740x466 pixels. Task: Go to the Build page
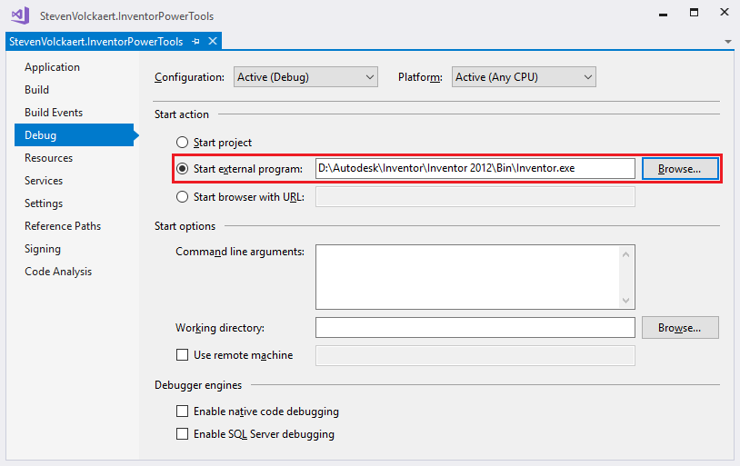36,90
